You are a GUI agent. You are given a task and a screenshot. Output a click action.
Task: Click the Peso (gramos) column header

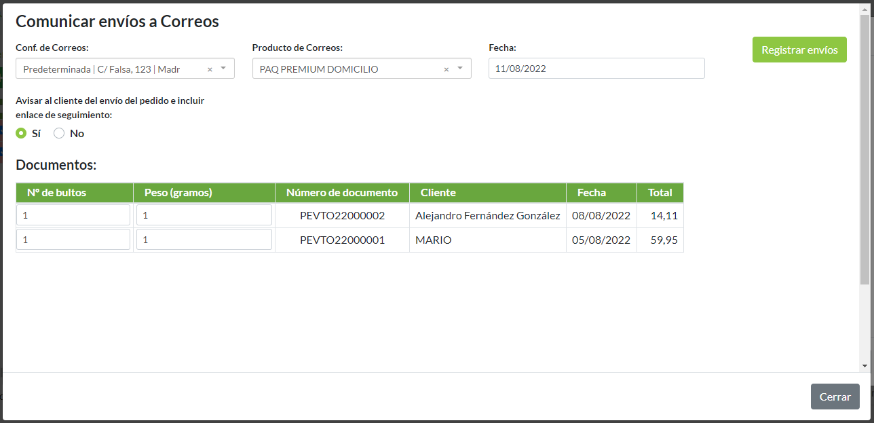(178, 193)
